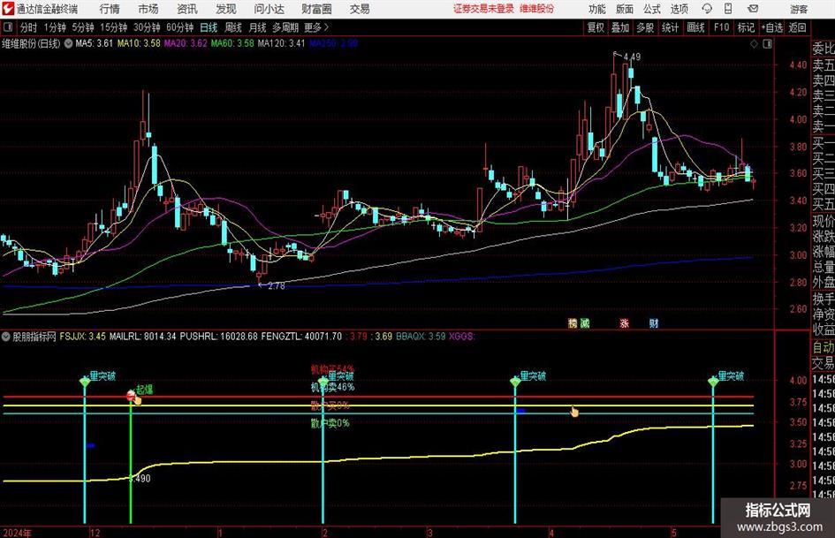
Task: Switch to 60分钟 period
Action: (x=180, y=27)
